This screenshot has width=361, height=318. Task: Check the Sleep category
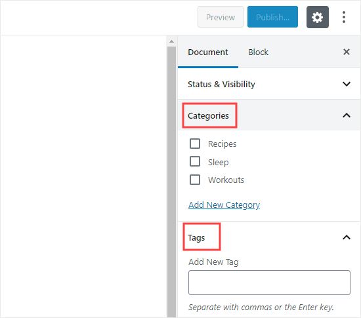(195, 162)
